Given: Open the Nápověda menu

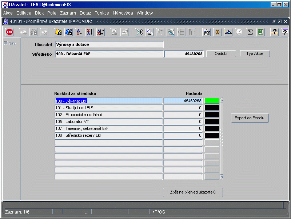Looking at the screenshot, I should click(x=123, y=13).
